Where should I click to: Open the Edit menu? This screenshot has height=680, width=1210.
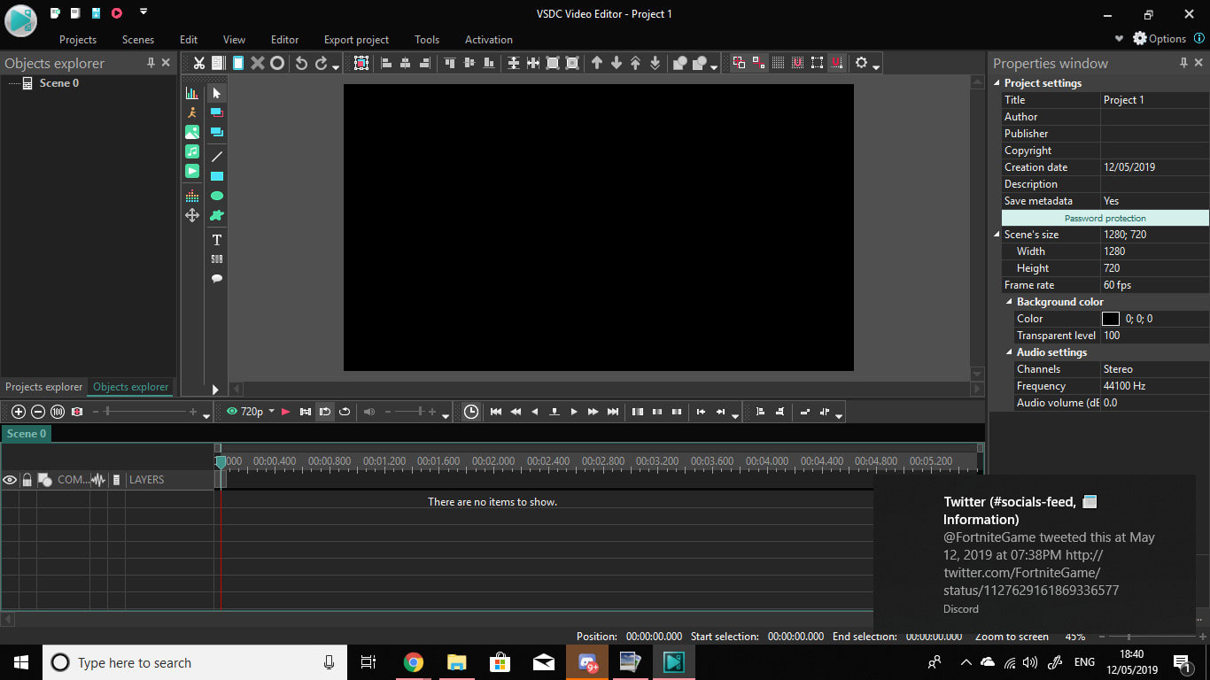189,40
